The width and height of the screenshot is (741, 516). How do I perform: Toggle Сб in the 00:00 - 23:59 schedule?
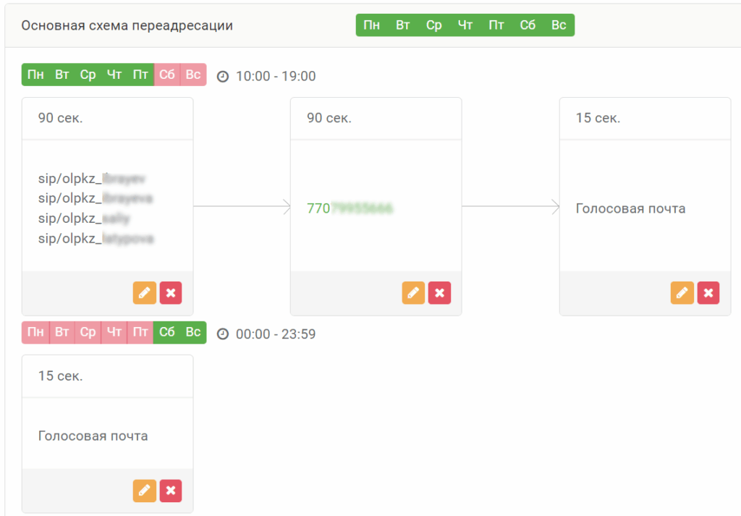coord(167,332)
